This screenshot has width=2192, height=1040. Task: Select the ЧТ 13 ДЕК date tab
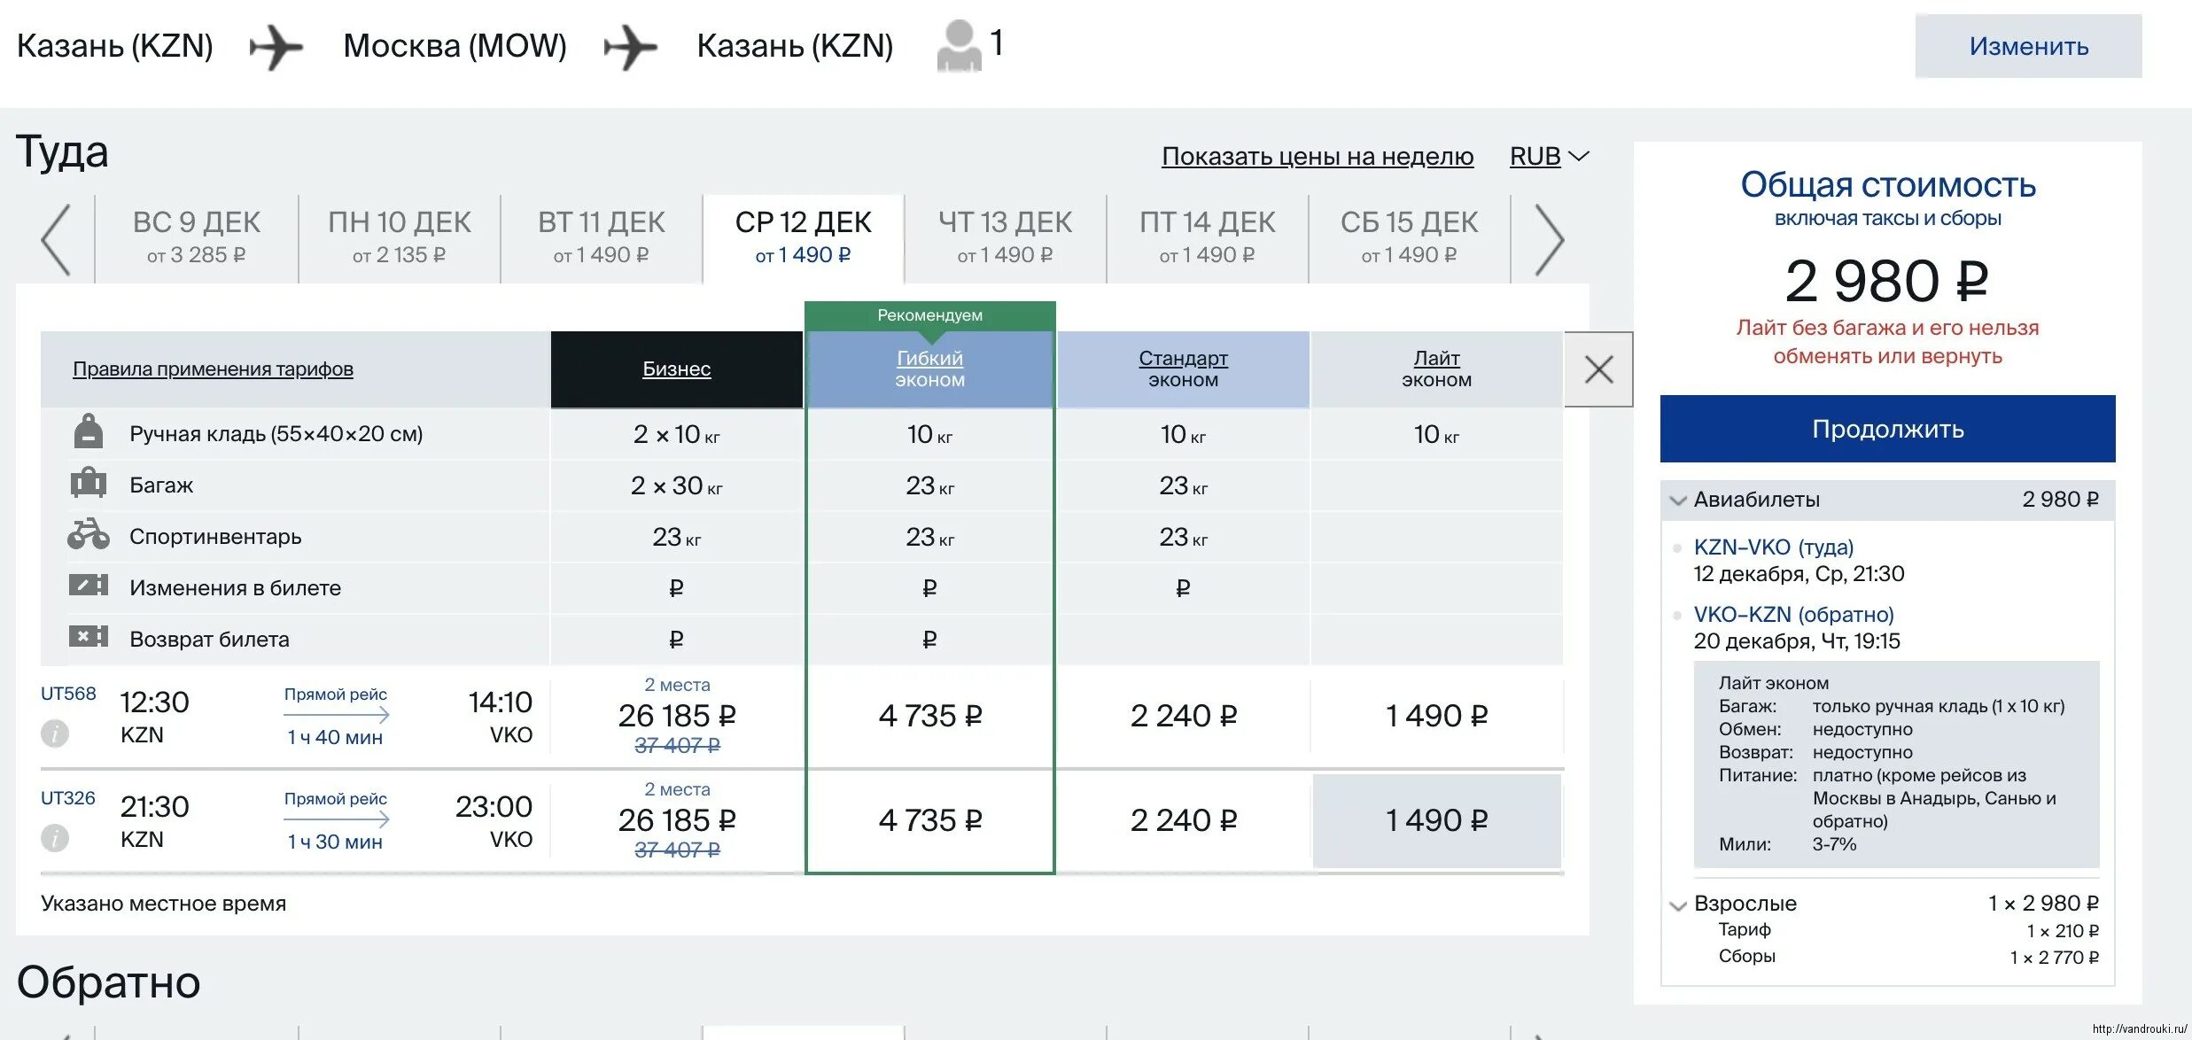pos(1005,237)
